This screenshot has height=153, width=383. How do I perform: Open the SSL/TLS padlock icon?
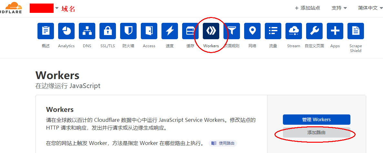[108, 31]
